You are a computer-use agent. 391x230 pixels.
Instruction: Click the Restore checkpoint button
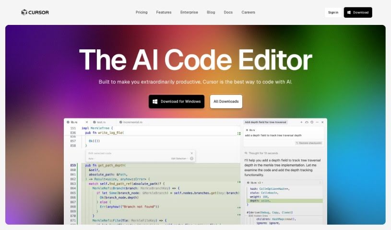[x=308, y=143]
